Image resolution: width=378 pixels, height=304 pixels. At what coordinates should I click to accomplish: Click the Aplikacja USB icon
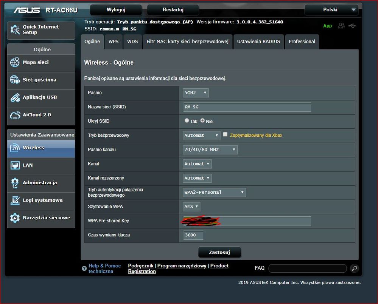click(15, 97)
